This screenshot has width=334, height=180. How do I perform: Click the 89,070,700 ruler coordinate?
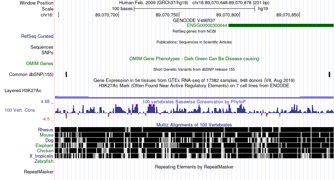click(107, 15)
